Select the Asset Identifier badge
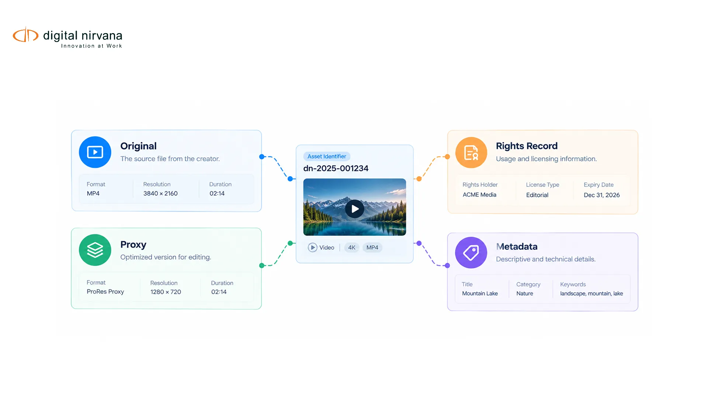Screen dimensions: 708x398 [327, 156]
